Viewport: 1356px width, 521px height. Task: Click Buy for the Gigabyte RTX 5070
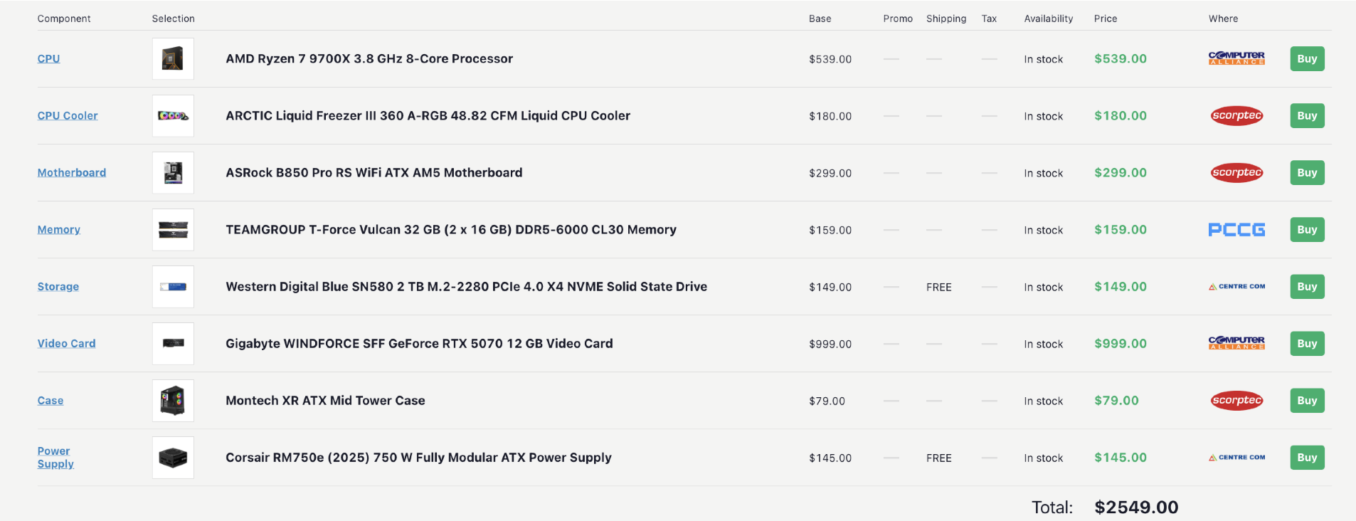[1307, 343]
